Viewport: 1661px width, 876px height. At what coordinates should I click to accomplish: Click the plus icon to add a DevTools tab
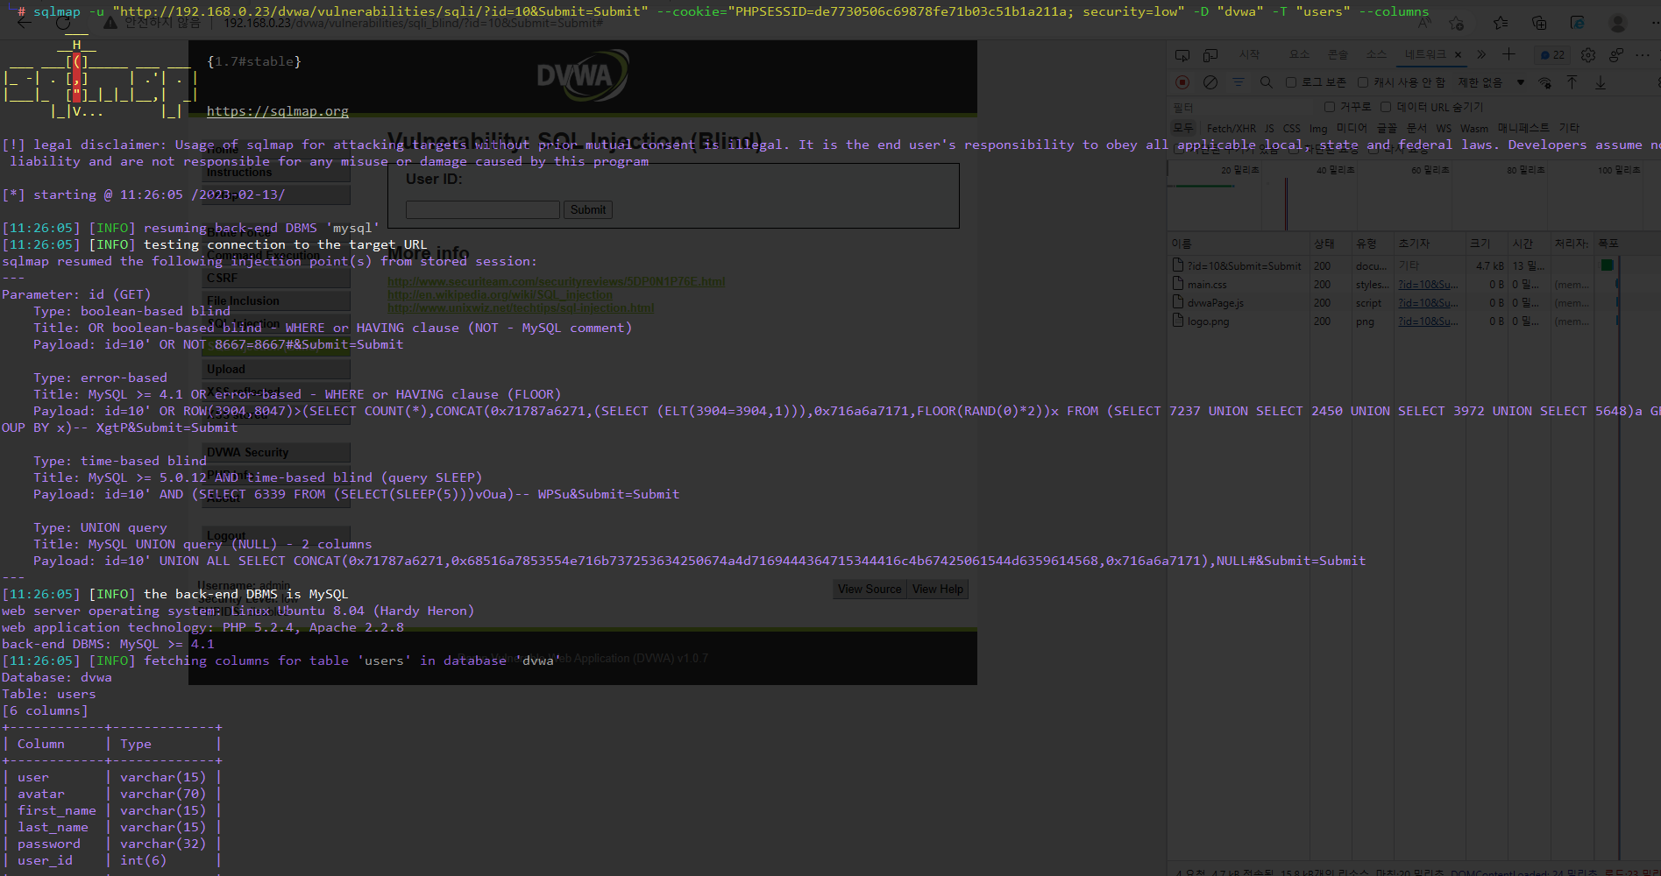coord(1508,54)
